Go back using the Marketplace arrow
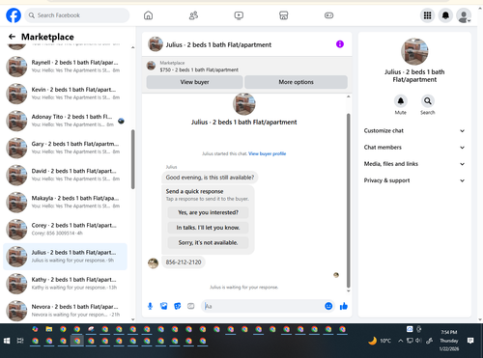 pos(12,37)
